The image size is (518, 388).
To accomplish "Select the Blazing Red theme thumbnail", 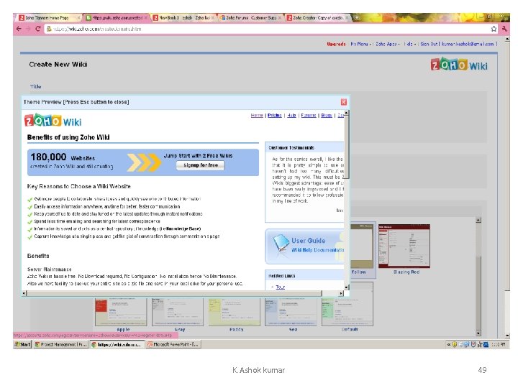I will 404,246.
